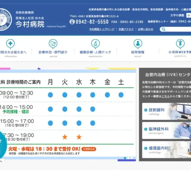This screenshot has height=170, width=191.
Task: Click the arrow icon beside 脳神経外科
Action: coord(146,129)
